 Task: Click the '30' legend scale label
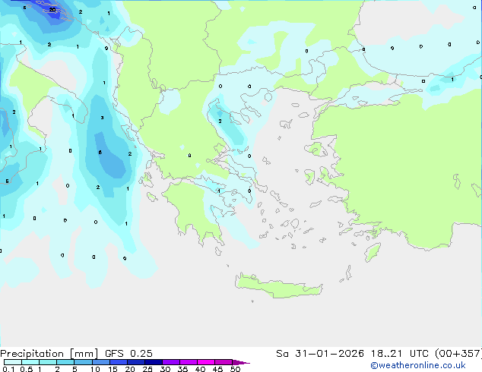click(x=165, y=369)
